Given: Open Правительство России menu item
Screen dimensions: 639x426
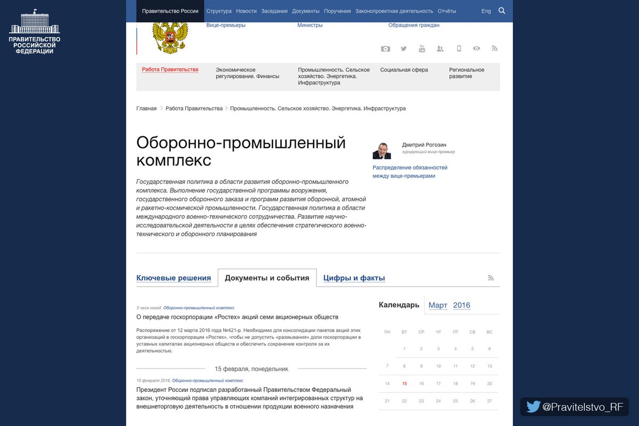Looking at the screenshot, I should 170,11.
